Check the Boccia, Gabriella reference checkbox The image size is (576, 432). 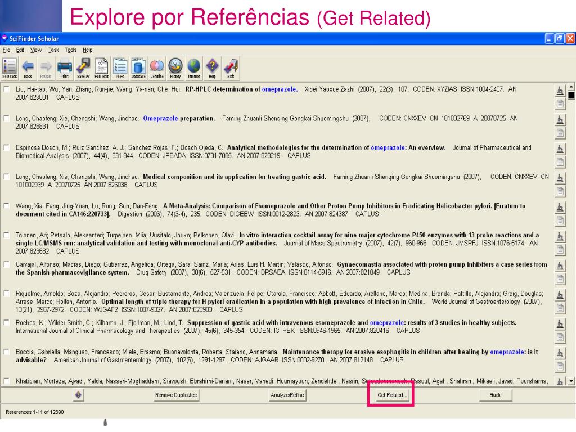[x=7, y=352]
